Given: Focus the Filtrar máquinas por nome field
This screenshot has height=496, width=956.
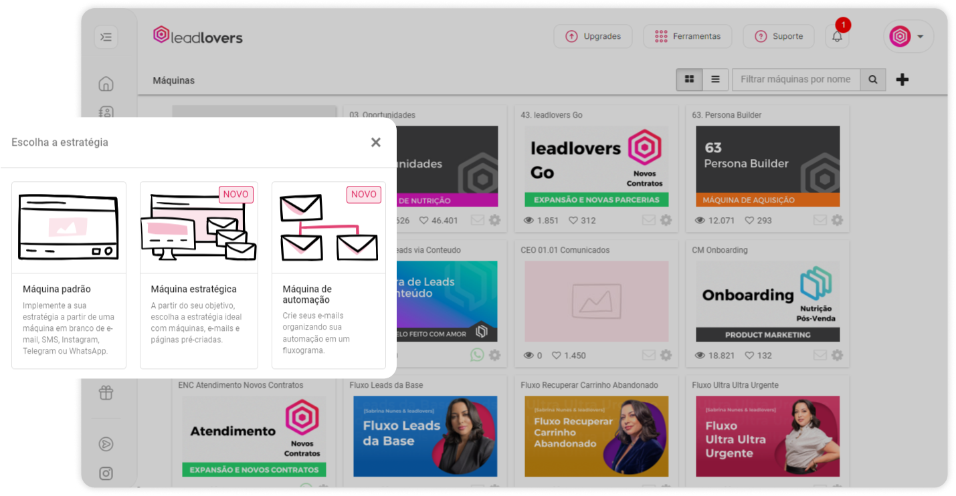Looking at the screenshot, I should pos(796,80).
